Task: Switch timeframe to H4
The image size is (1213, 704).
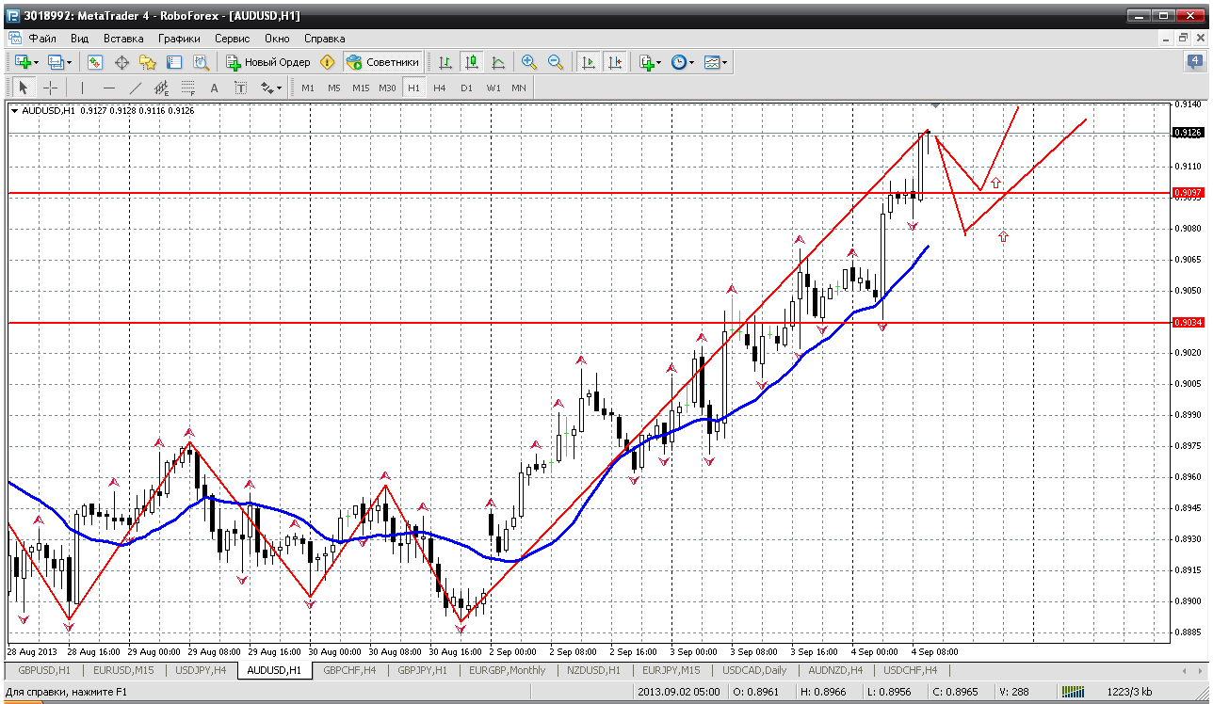Action: click(x=440, y=88)
